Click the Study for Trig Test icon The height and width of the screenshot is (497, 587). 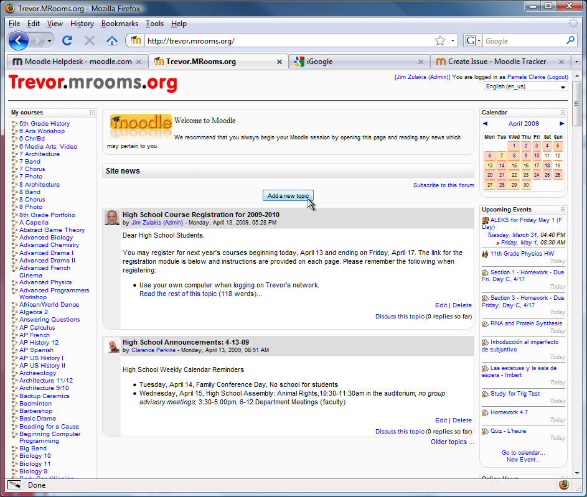[485, 394]
